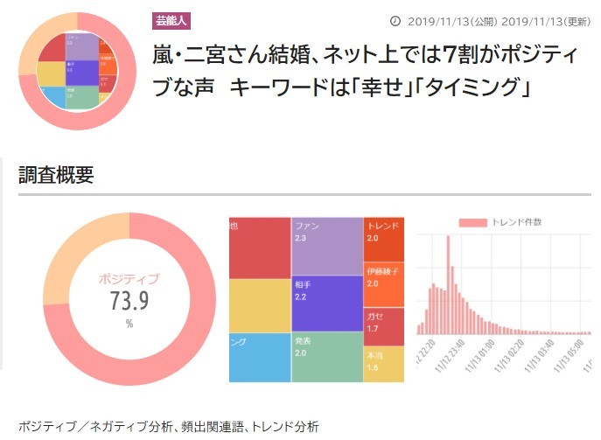The height and width of the screenshot is (440, 601).
Task: Click the 芸能人 category tag
Action: coord(171,21)
